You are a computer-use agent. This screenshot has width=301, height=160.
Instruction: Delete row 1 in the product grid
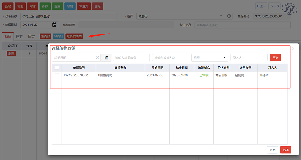pos(11,53)
